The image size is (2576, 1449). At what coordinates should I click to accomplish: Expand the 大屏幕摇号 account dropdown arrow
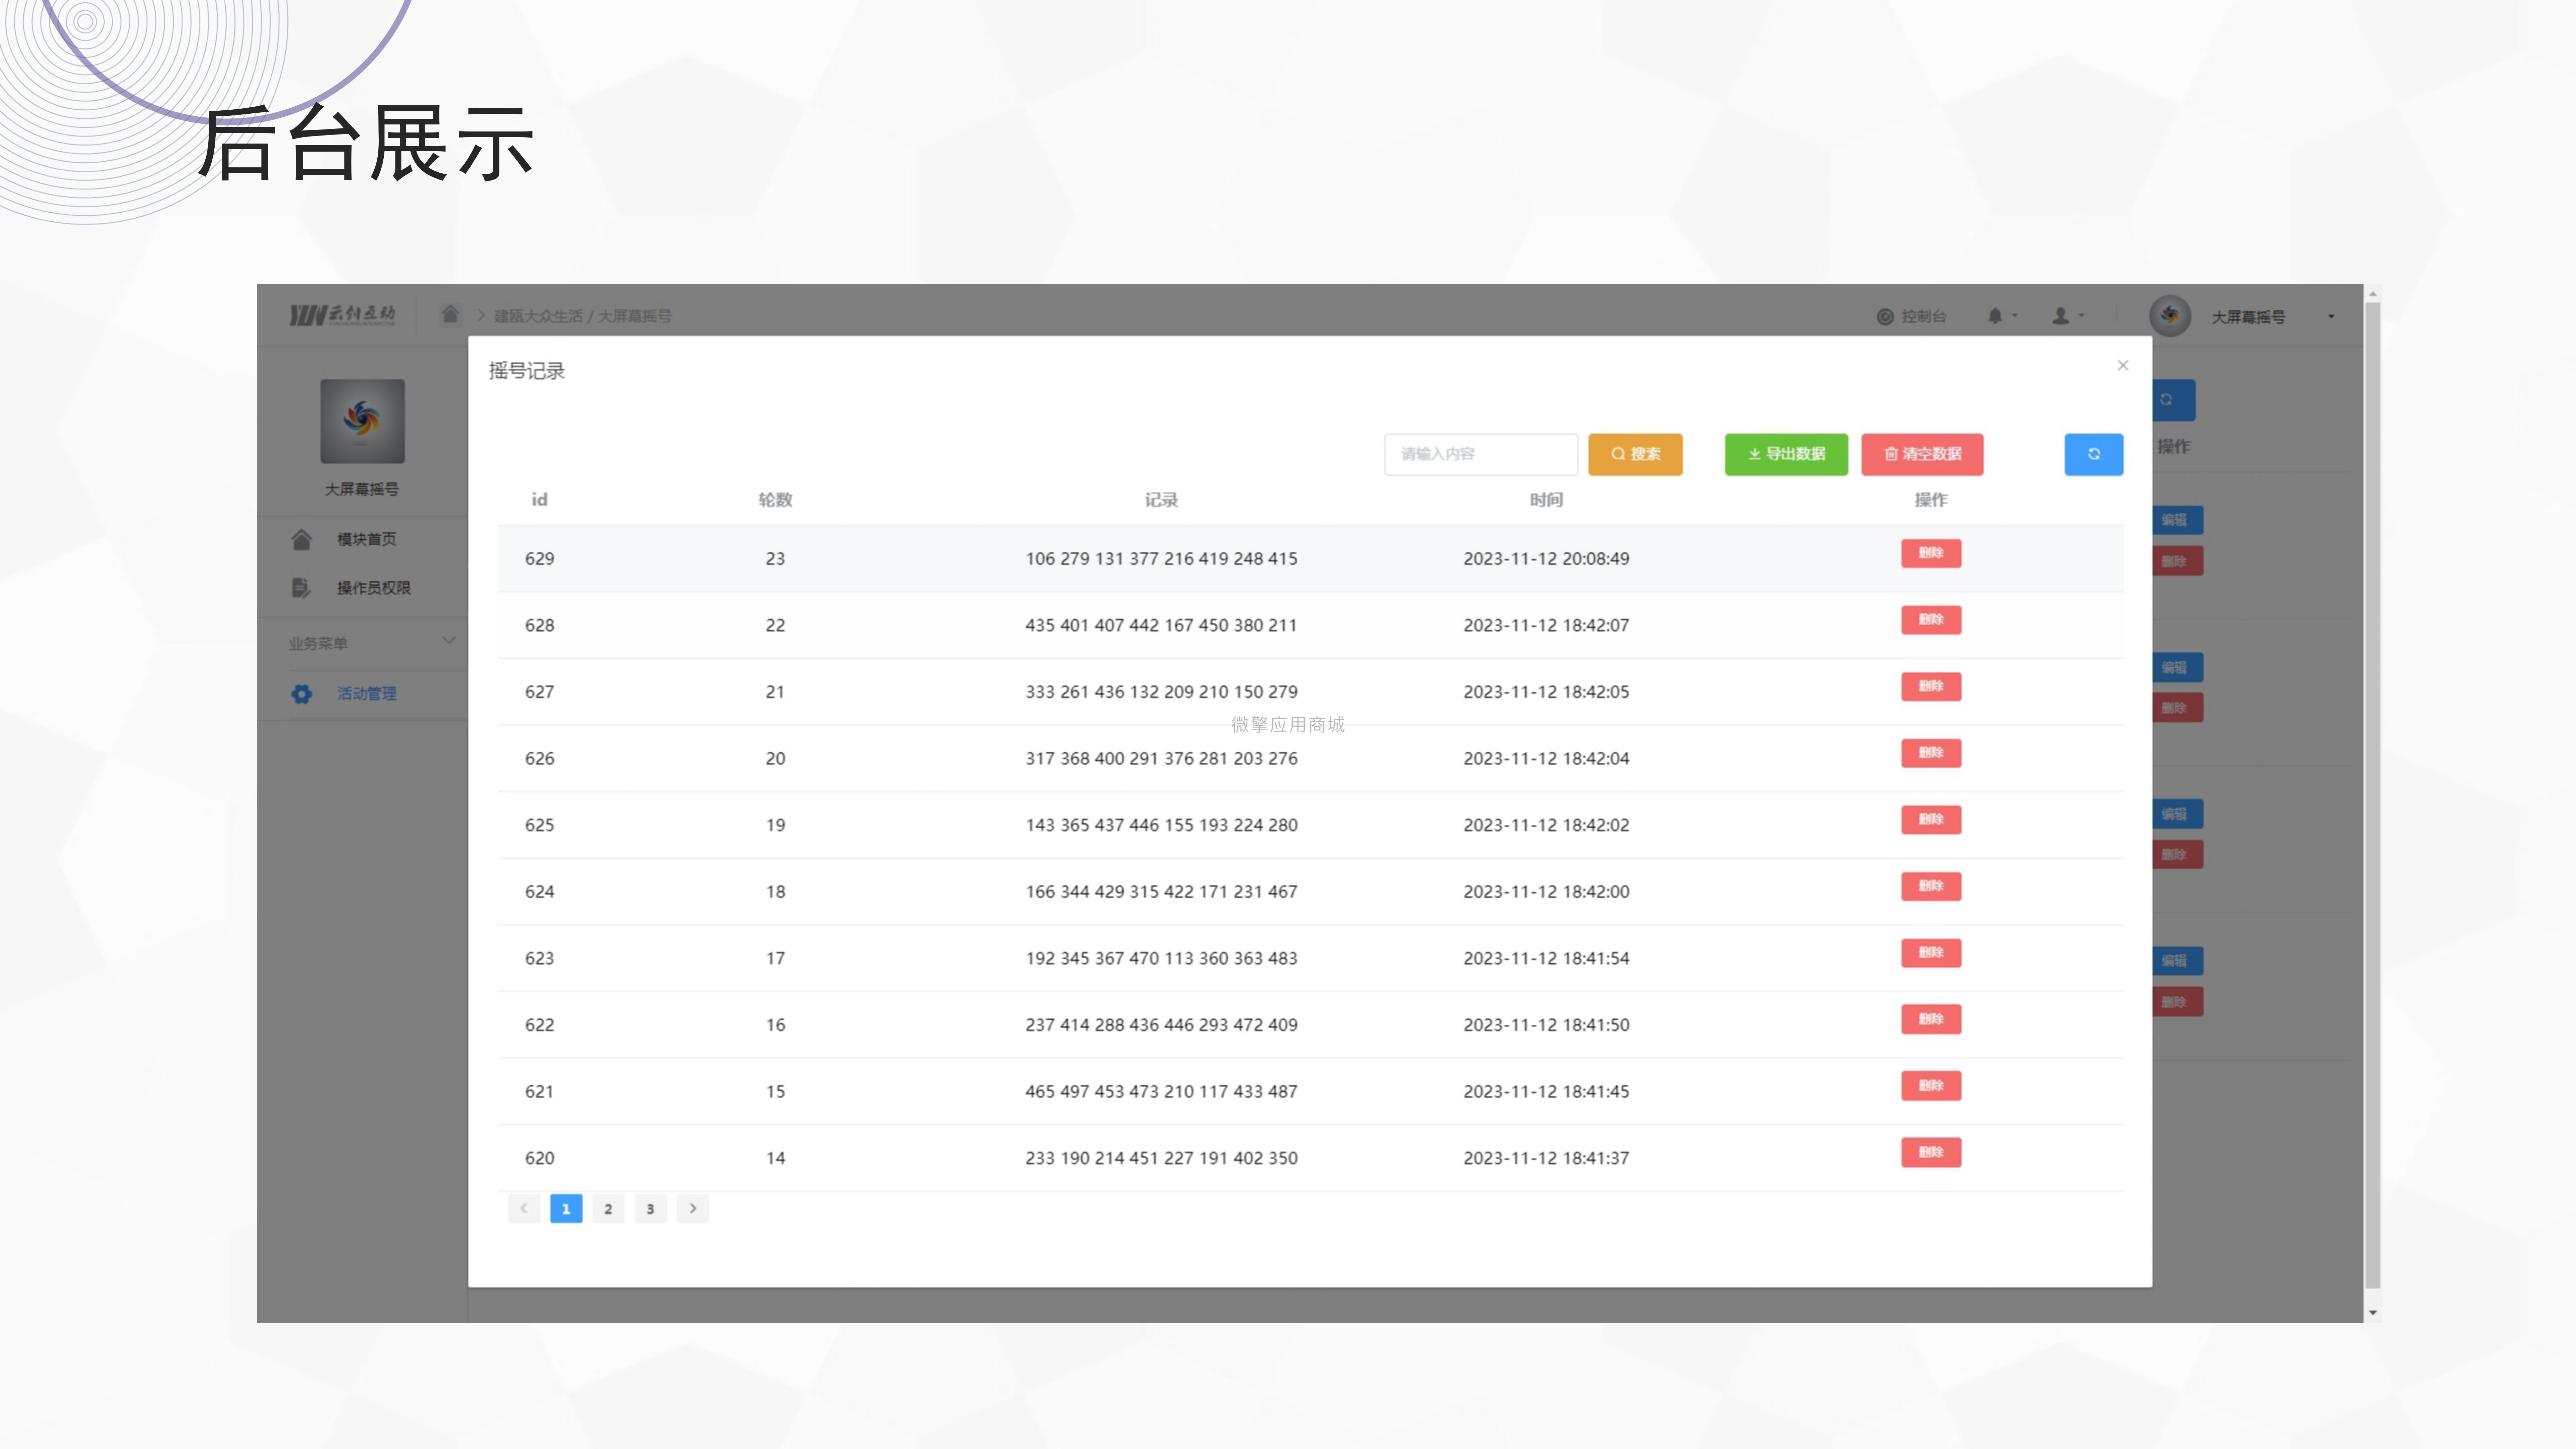pyautogui.click(x=2331, y=317)
